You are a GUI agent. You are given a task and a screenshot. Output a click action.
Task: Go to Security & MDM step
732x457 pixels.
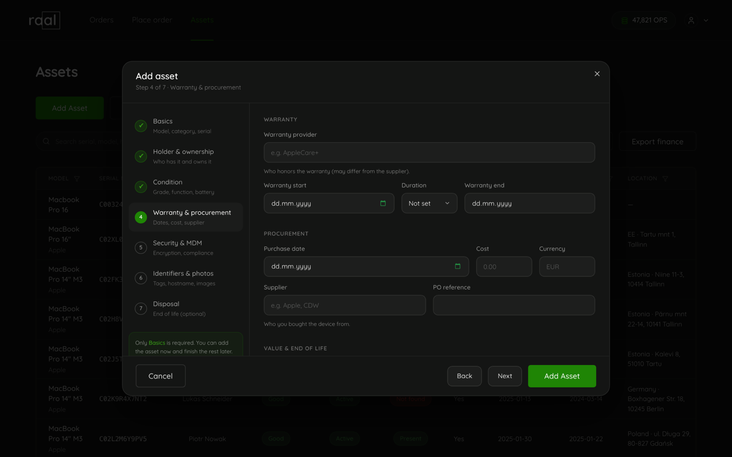click(x=186, y=248)
